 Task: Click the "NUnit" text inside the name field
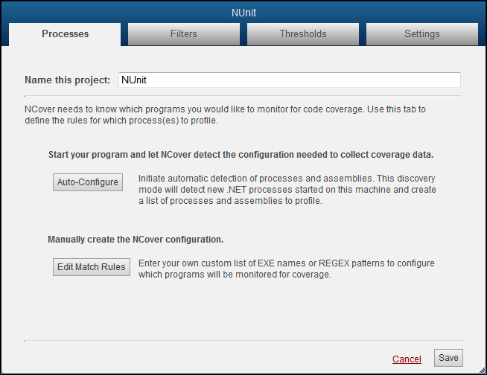[136, 80]
